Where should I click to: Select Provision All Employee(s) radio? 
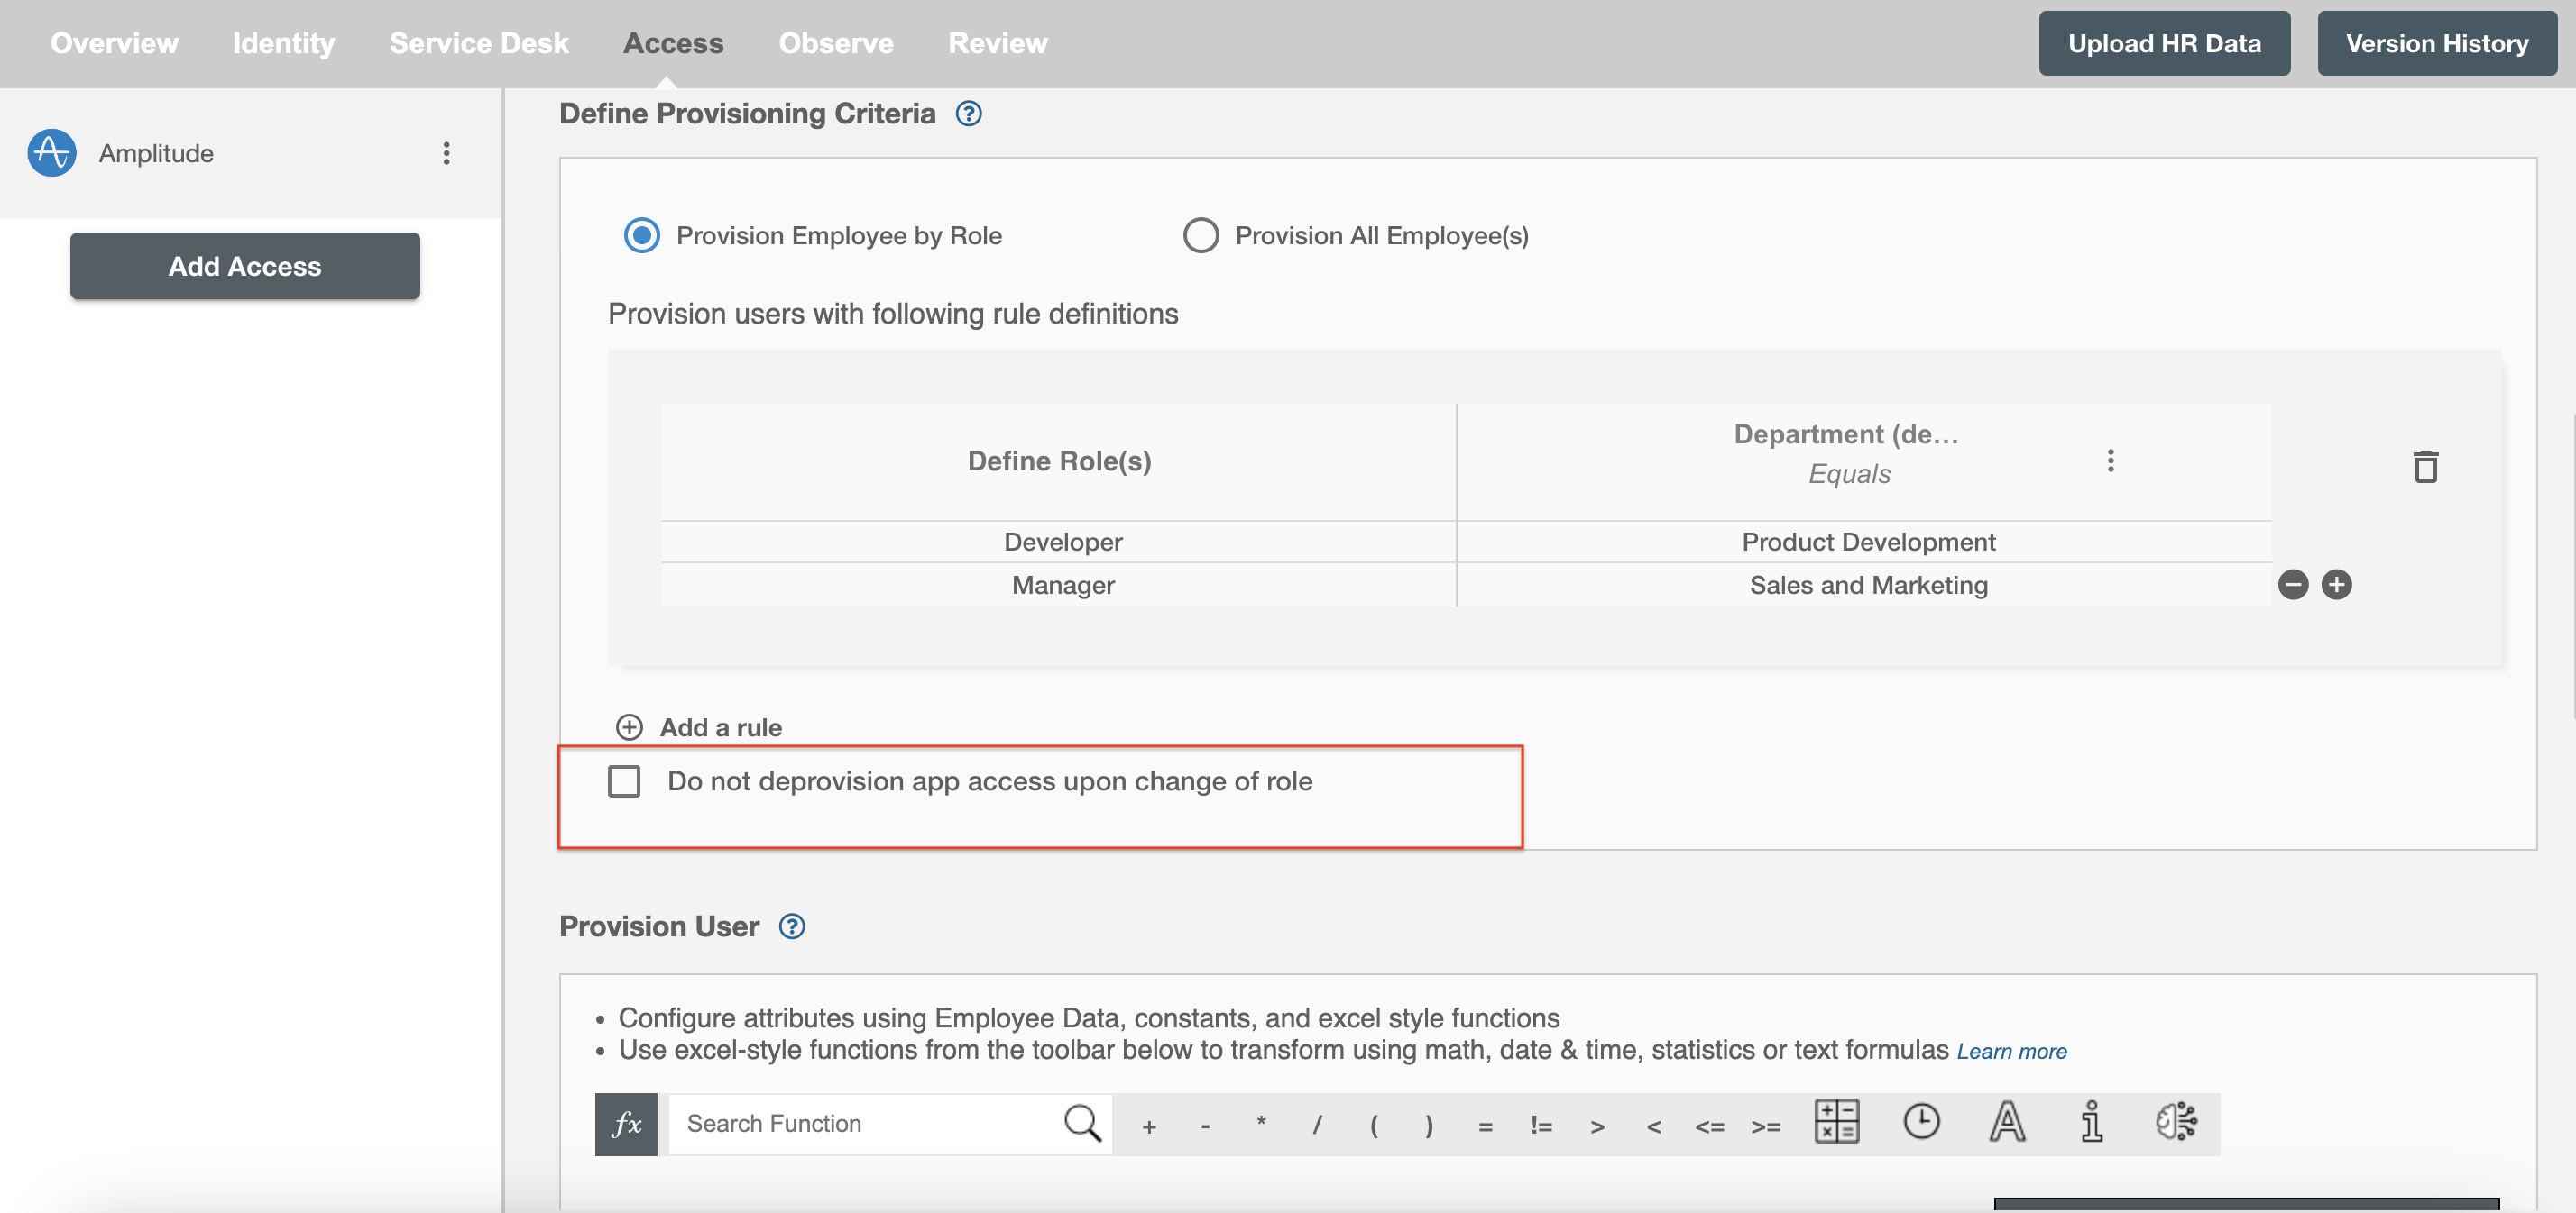coord(1200,236)
